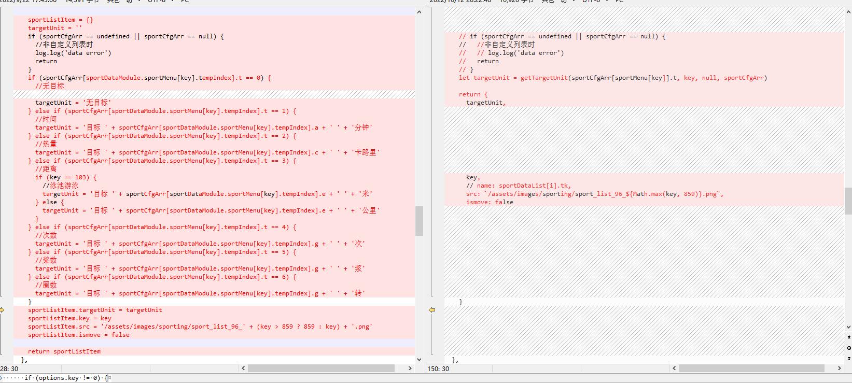Click the '//桨数' comment line

(x=46, y=260)
